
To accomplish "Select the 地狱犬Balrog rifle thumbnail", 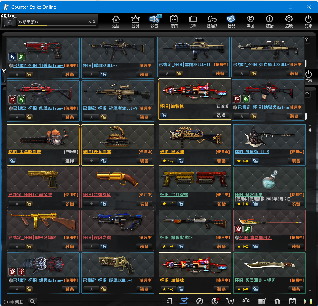I will [x=269, y=93].
